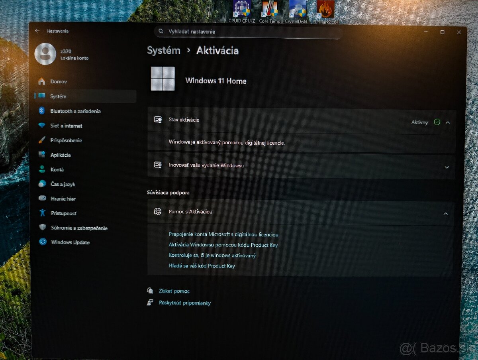Start FurMark from the desktop
478x360 pixels.
tap(325, 8)
